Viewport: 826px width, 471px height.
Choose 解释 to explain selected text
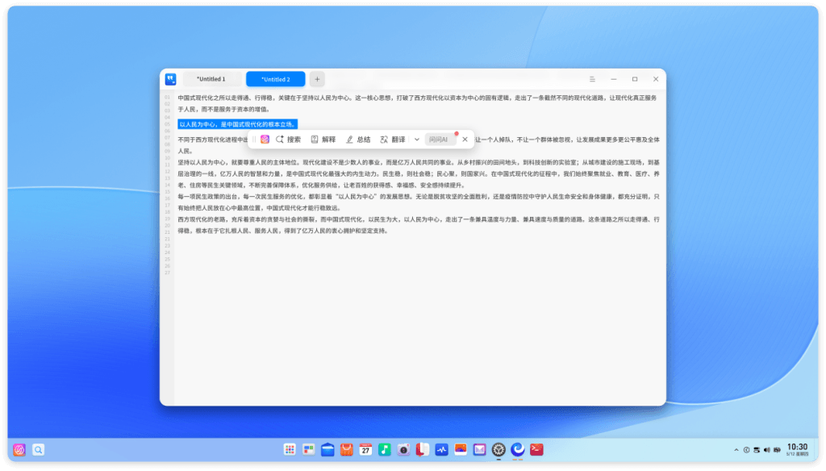coord(323,140)
